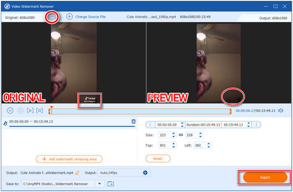The width and height of the screenshot is (293, 192).
Task: Delete the watermark area with trash icon
Action: pos(133,121)
